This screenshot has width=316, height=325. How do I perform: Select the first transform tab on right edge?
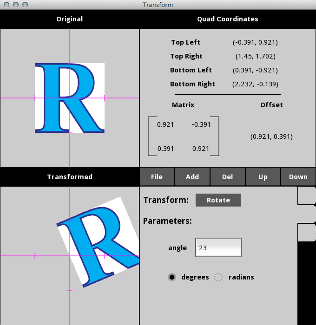click(306, 195)
